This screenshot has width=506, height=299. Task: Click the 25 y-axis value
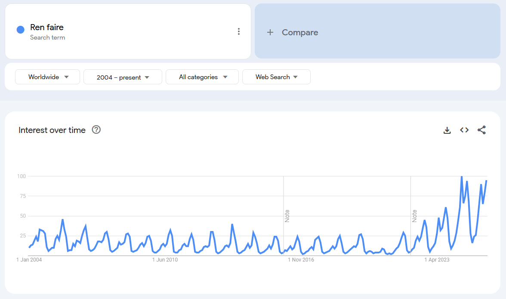coord(22,236)
